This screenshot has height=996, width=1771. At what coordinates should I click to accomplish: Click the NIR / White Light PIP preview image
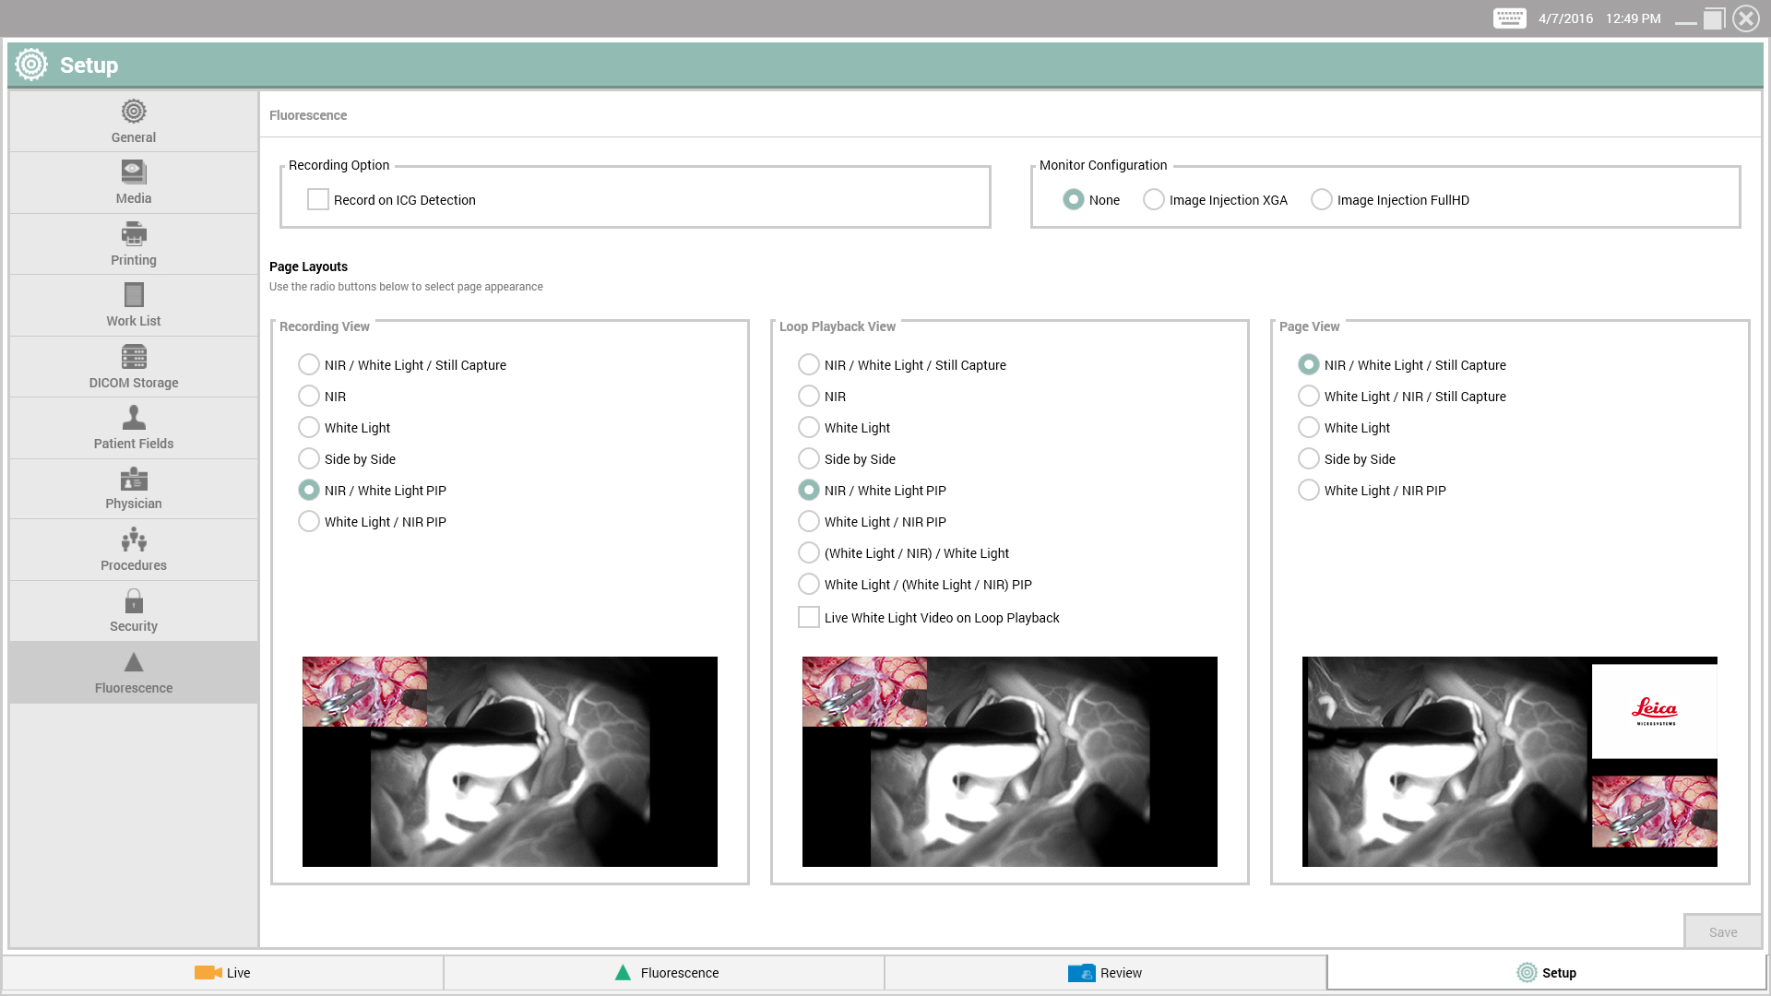(x=509, y=762)
